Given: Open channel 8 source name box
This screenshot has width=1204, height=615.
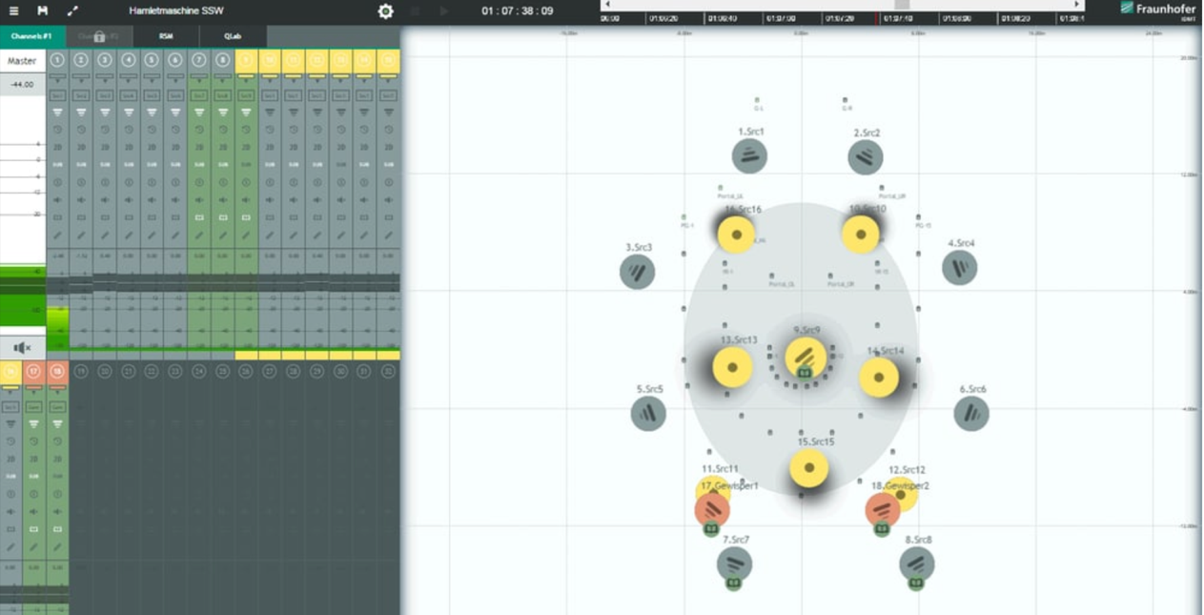Looking at the screenshot, I should point(222,95).
